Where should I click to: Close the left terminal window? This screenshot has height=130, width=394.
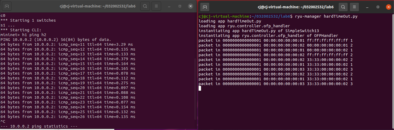(x=191, y=6)
